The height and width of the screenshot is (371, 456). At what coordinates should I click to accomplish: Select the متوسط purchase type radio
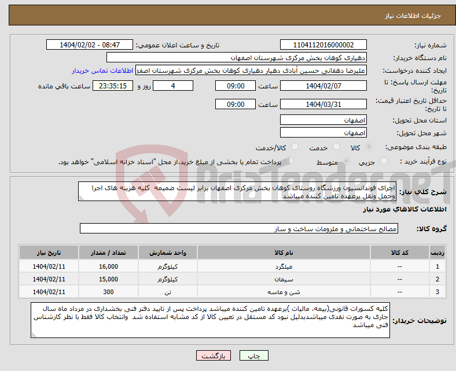point(346,161)
